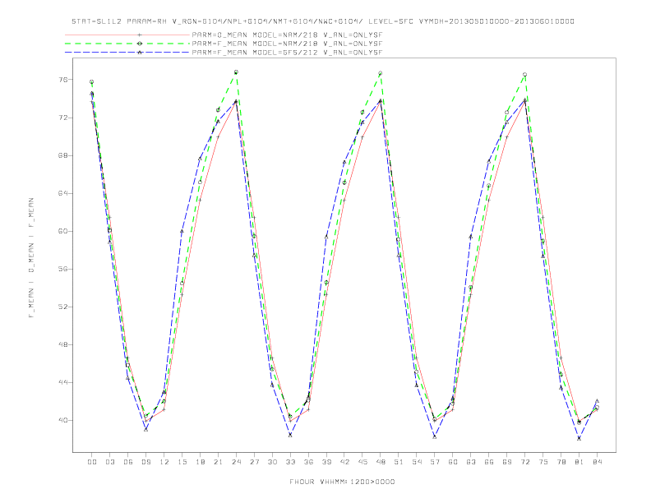Click the 76 label on the vertical axis
This screenshot has height=503, width=651.
(x=62, y=80)
